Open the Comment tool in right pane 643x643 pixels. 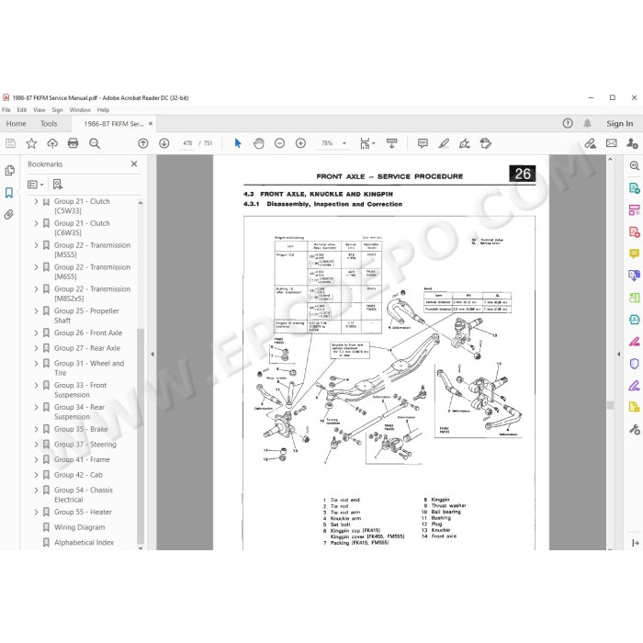[634, 254]
